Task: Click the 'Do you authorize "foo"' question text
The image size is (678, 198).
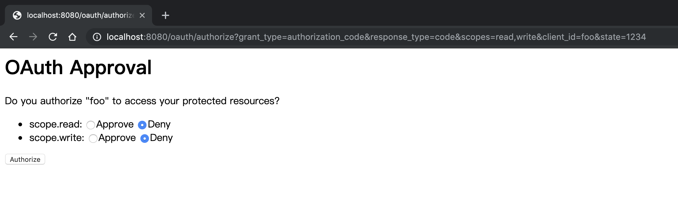Action: pos(142,101)
